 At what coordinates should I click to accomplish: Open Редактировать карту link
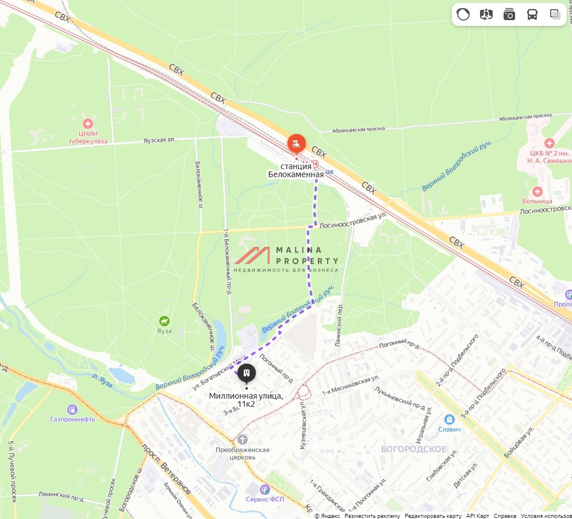tap(433, 516)
